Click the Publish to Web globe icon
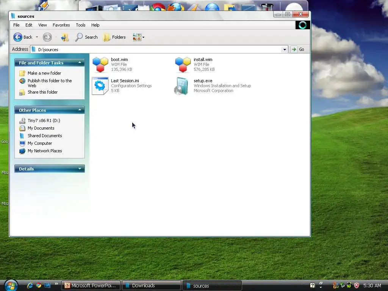Screen dimensions: 388x291 click(22, 81)
